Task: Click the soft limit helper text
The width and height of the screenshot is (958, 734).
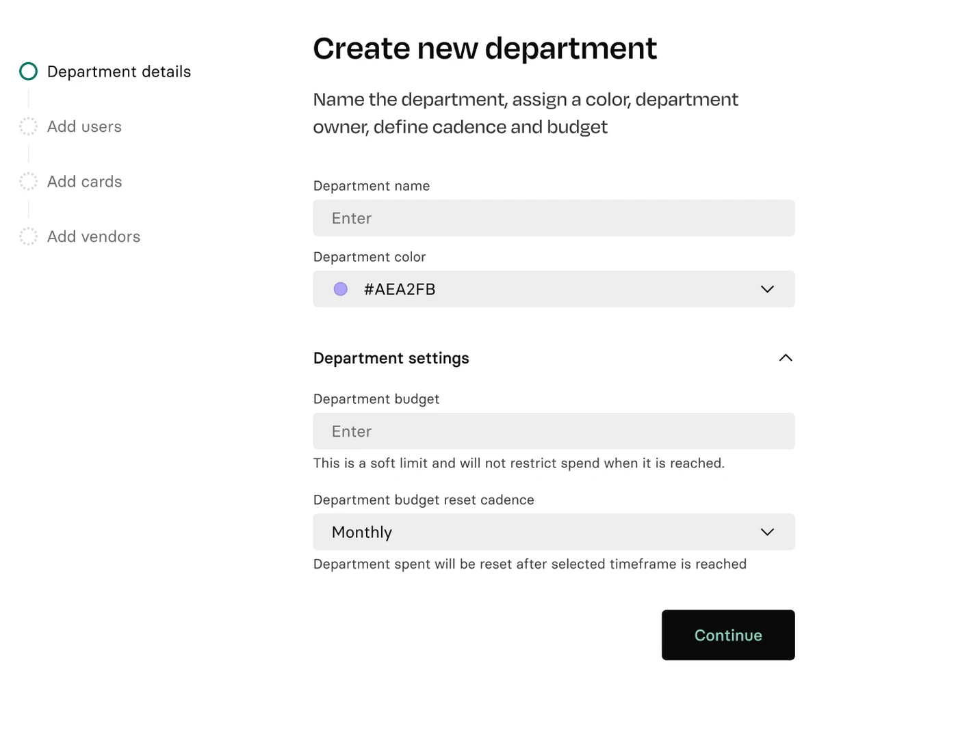Action: tap(519, 463)
